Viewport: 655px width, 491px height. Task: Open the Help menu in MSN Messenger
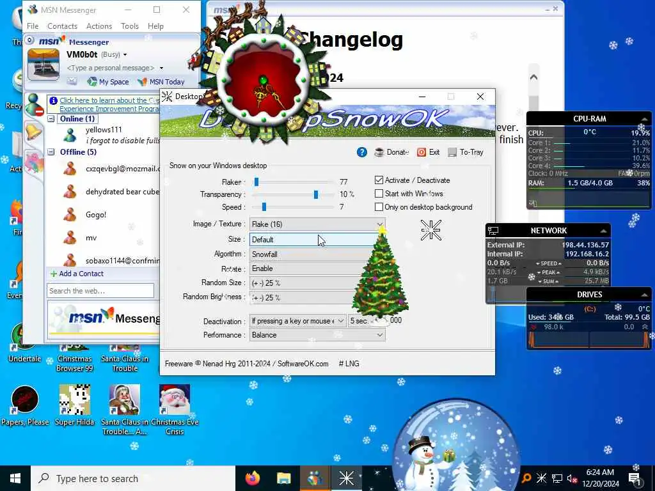pyautogui.click(x=155, y=26)
